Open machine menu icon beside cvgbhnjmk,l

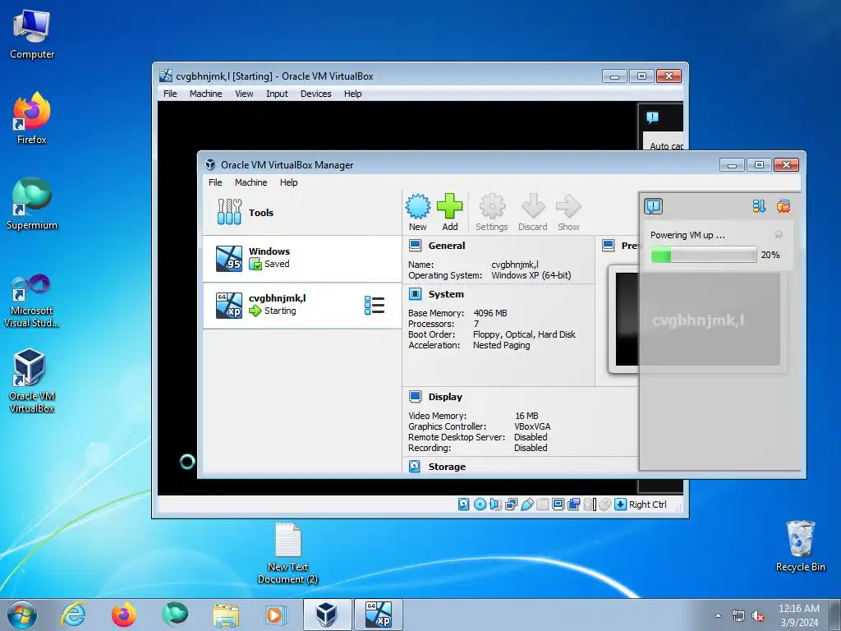tap(375, 306)
